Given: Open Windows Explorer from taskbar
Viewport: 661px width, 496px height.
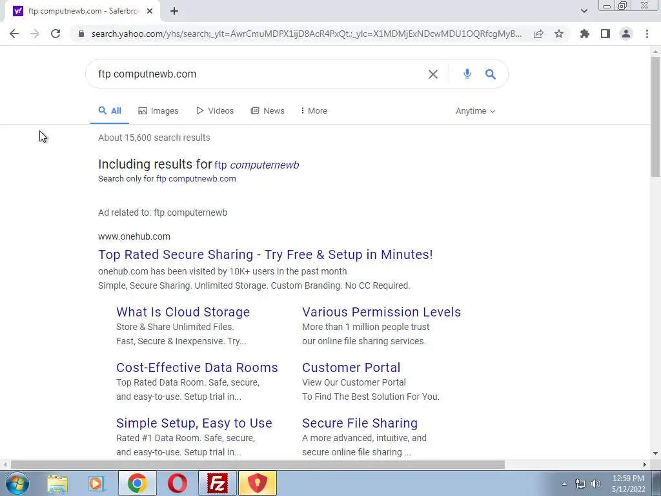Looking at the screenshot, I should [x=57, y=483].
